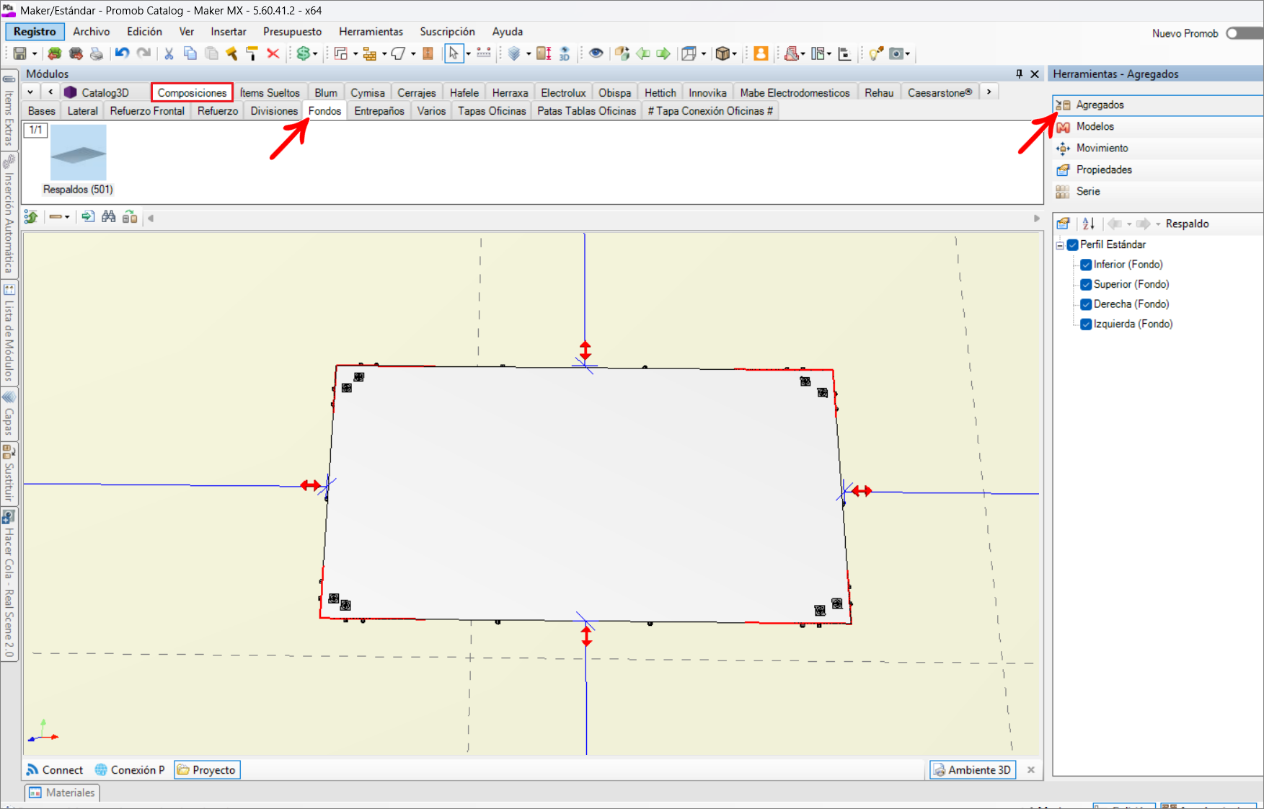Click the save floppy disk icon

point(19,53)
